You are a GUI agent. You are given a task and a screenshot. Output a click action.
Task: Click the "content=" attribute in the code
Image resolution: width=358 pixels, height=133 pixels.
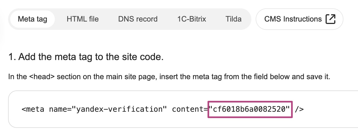pos(190,109)
